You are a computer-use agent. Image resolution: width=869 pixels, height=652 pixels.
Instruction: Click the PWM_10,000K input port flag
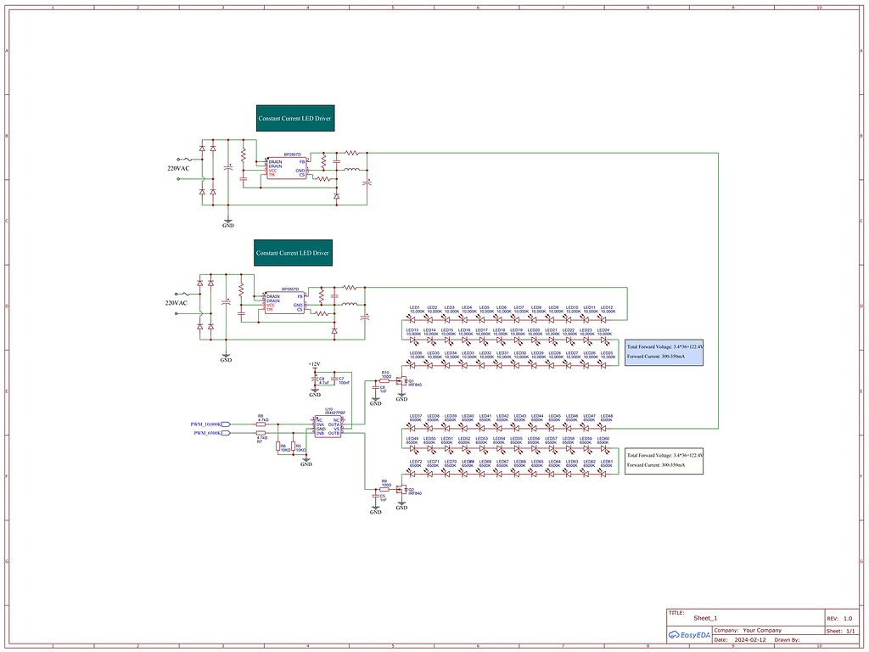coord(225,424)
